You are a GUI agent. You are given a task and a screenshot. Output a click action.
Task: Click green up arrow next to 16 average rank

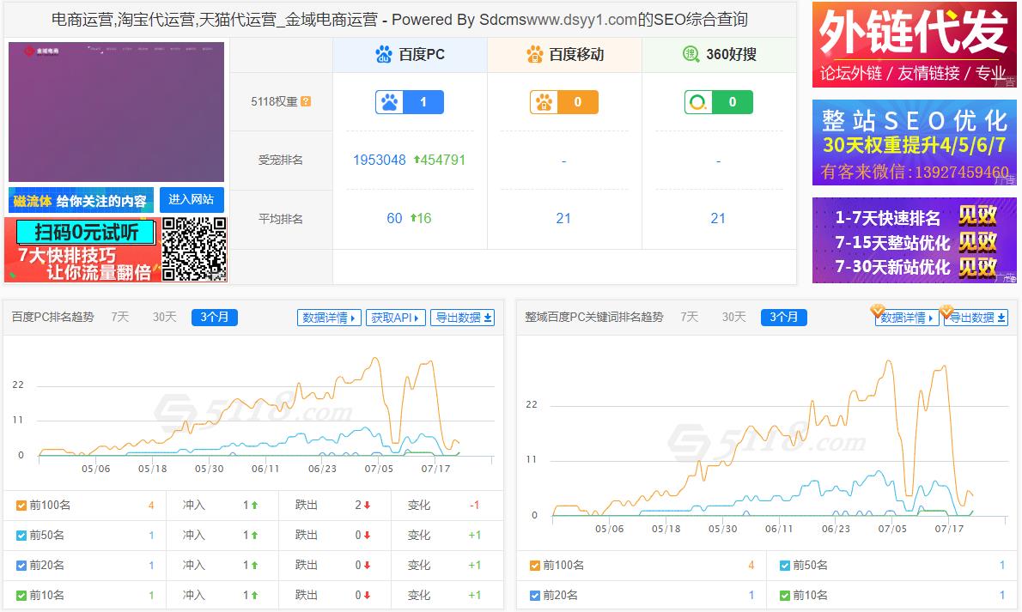pyautogui.click(x=412, y=218)
